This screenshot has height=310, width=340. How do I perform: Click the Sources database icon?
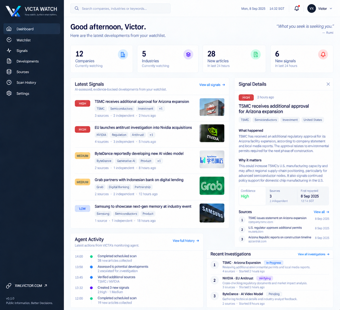coord(9,72)
